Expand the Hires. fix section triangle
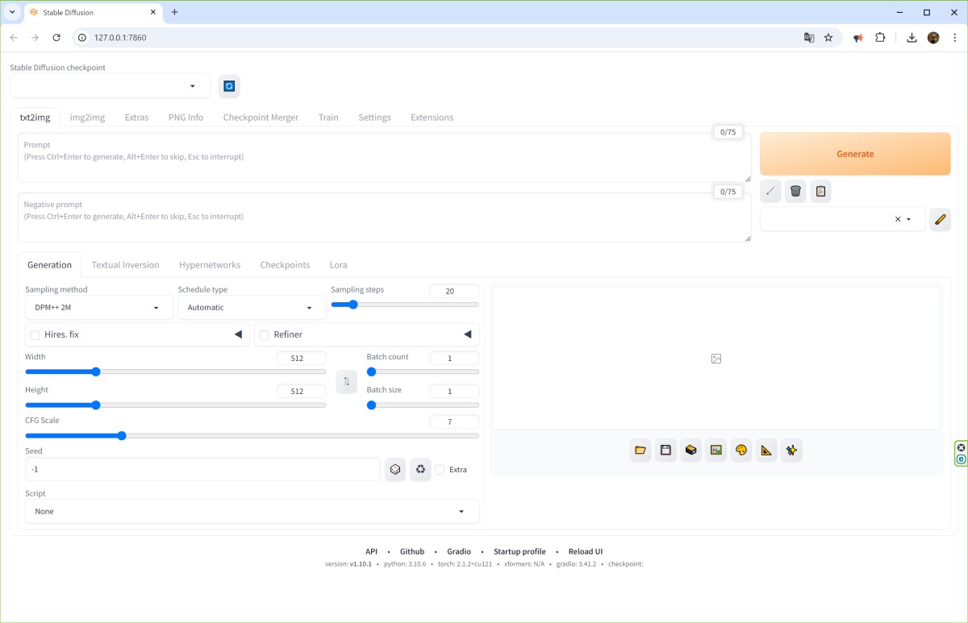This screenshot has width=968, height=623. coord(238,334)
